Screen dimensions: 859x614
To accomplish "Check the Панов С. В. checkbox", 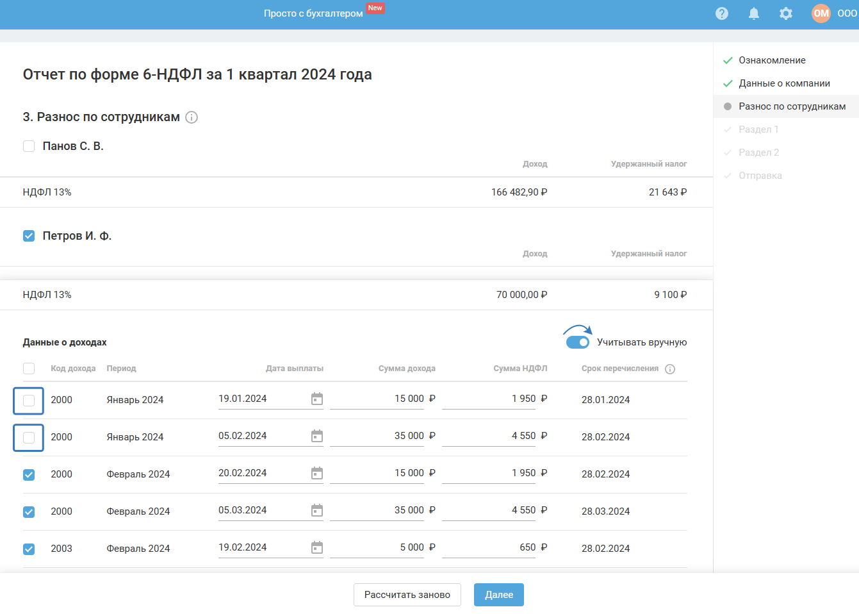I will pyautogui.click(x=29, y=146).
